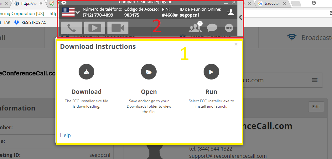Image resolution: width=332 pixels, height=159 pixels.
Task: Click the Edit button
Action: [316, 107]
